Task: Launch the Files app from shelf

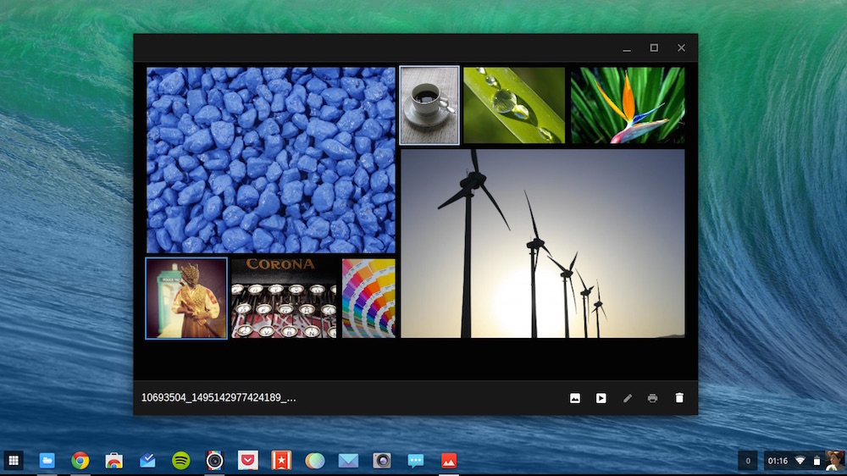Action: pos(47,461)
